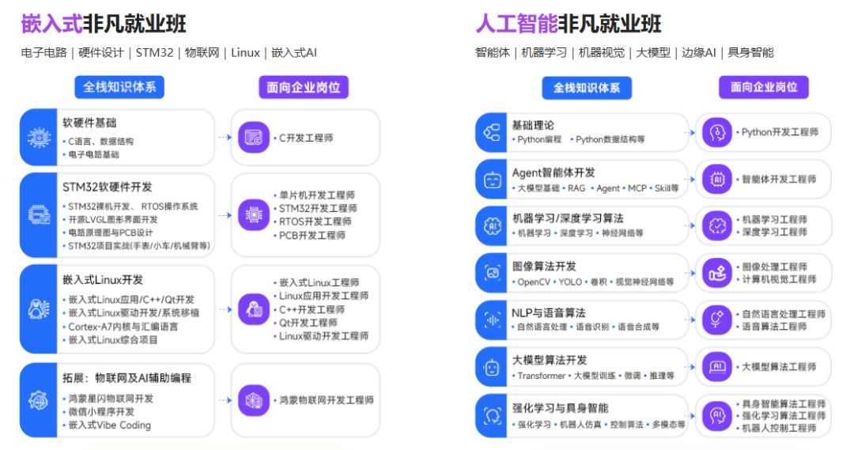The image size is (854, 450).
Task: Click the 嵌入式非凡就业班 heading
Action: click(104, 24)
